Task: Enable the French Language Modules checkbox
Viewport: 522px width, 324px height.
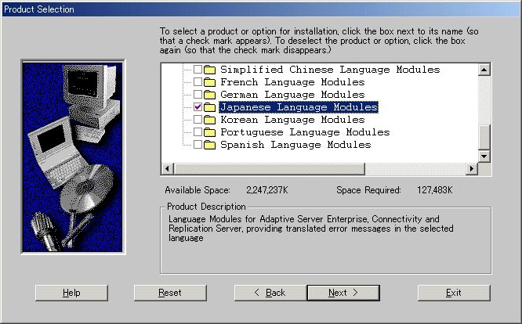Action: coord(198,82)
